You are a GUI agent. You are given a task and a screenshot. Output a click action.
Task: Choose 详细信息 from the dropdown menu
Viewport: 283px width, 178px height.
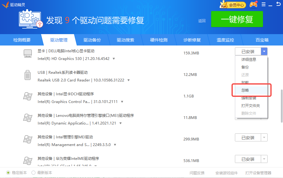click(x=248, y=60)
